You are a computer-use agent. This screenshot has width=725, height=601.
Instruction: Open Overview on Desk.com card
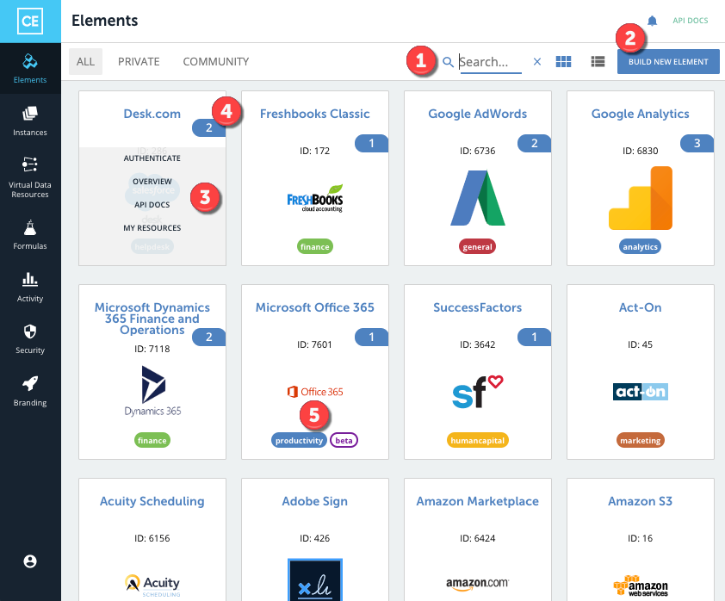point(152,181)
